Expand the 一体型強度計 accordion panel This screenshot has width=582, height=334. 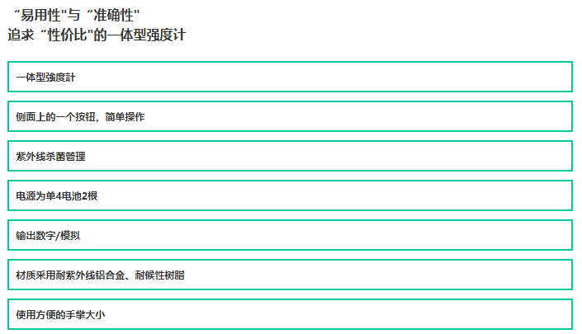point(290,77)
